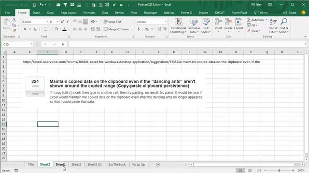Click the superscript x icon in the Quick Access Toolbar
This screenshot has width=309, height=173.
click(x=114, y=5)
